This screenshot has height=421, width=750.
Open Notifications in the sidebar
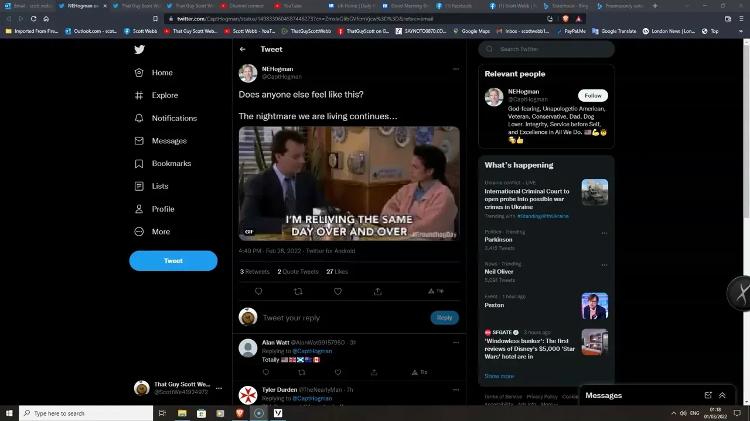tap(174, 118)
